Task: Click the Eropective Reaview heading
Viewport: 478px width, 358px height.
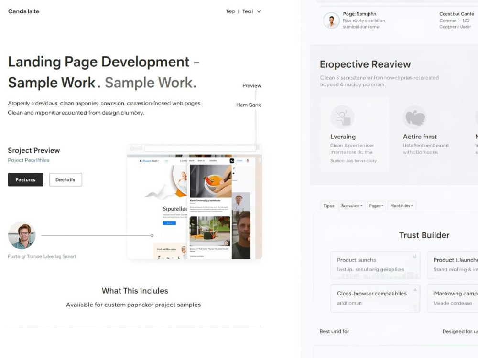Action: (x=365, y=64)
